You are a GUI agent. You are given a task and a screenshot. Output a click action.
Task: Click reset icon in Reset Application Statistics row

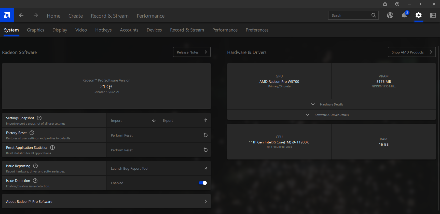pos(205,150)
